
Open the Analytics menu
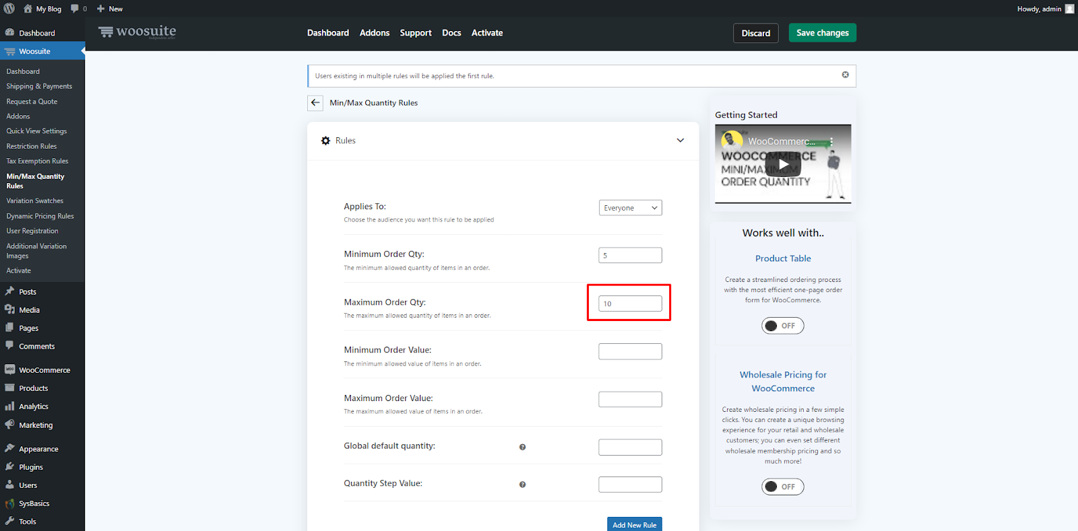click(33, 406)
